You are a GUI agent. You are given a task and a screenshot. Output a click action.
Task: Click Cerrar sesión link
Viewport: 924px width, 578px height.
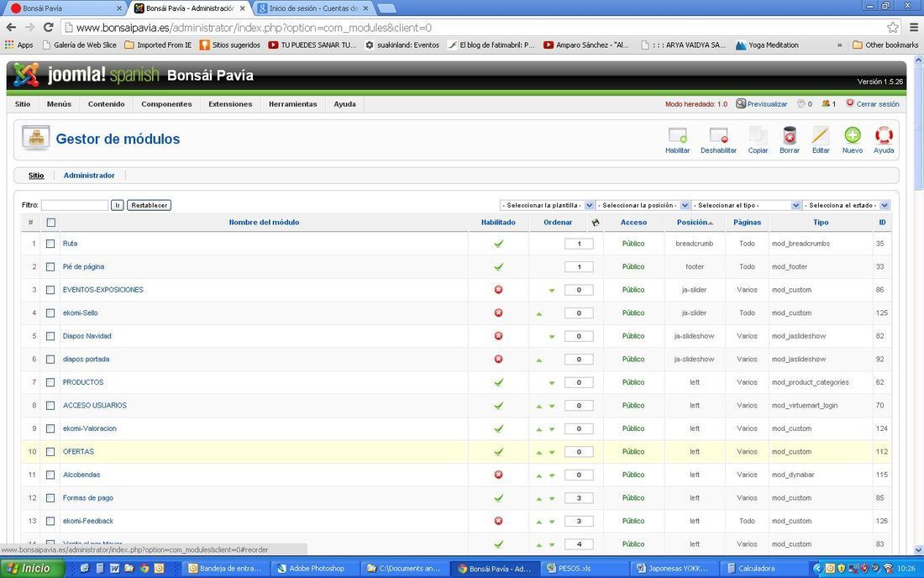pos(878,103)
